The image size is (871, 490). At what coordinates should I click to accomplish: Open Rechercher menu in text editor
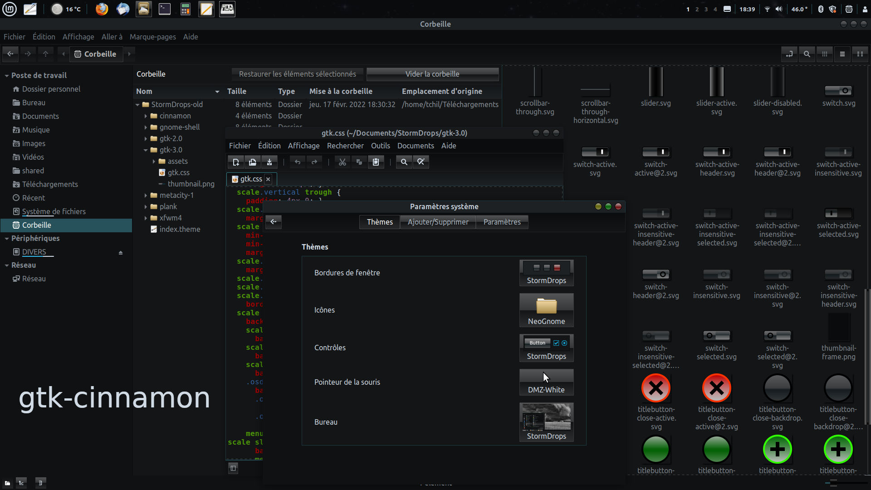click(x=345, y=146)
